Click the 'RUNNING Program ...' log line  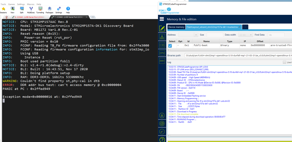pos(182,119)
